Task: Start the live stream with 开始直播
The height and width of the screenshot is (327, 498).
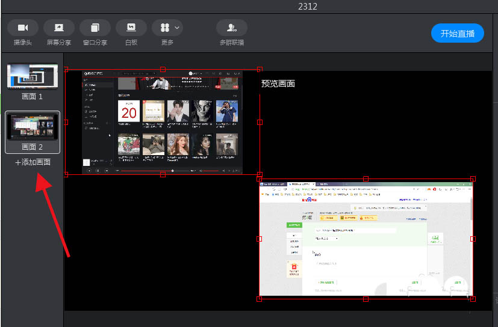Action: click(x=457, y=33)
